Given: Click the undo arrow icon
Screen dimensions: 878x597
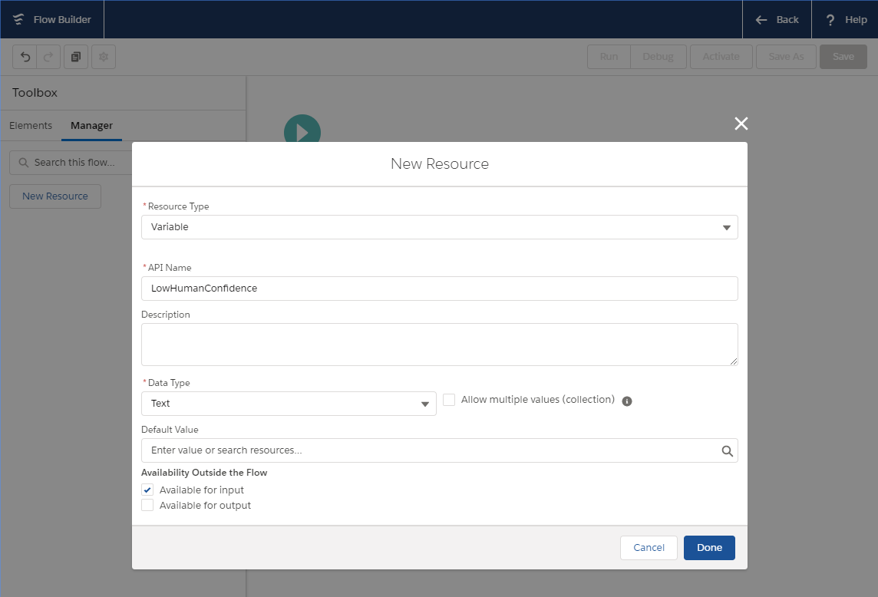Looking at the screenshot, I should 25,57.
